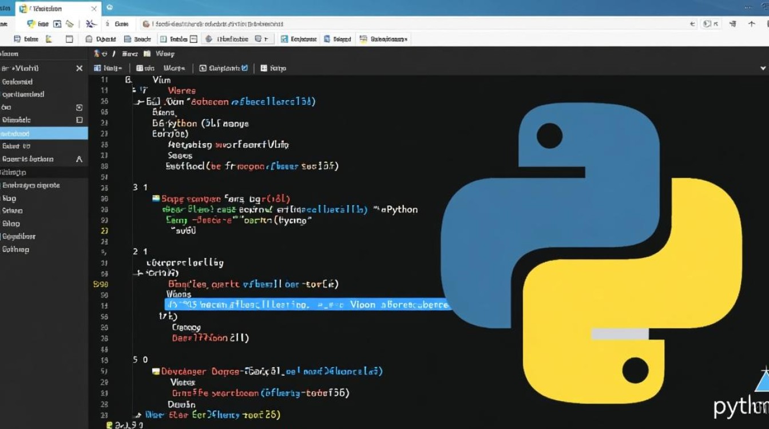Click the small image icon before the "Sape" code line
The image size is (769, 429).
pos(156,199)
